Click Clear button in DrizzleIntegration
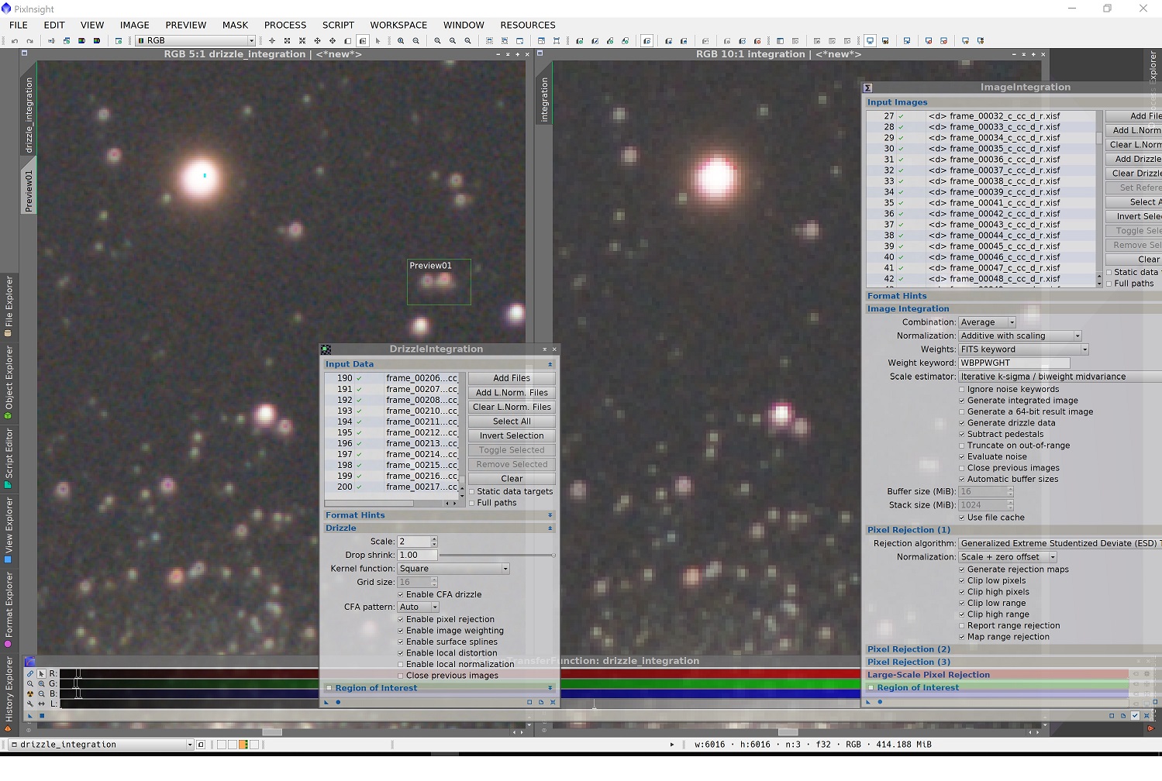 pos(512,479)
